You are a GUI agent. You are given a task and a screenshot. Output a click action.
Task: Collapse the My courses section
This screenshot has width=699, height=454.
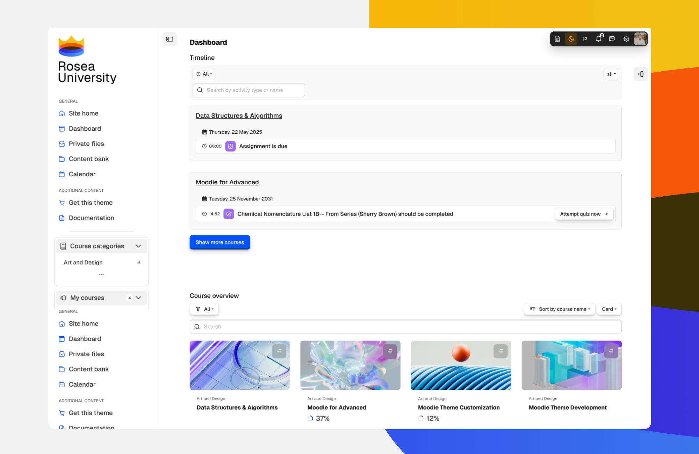139,298
